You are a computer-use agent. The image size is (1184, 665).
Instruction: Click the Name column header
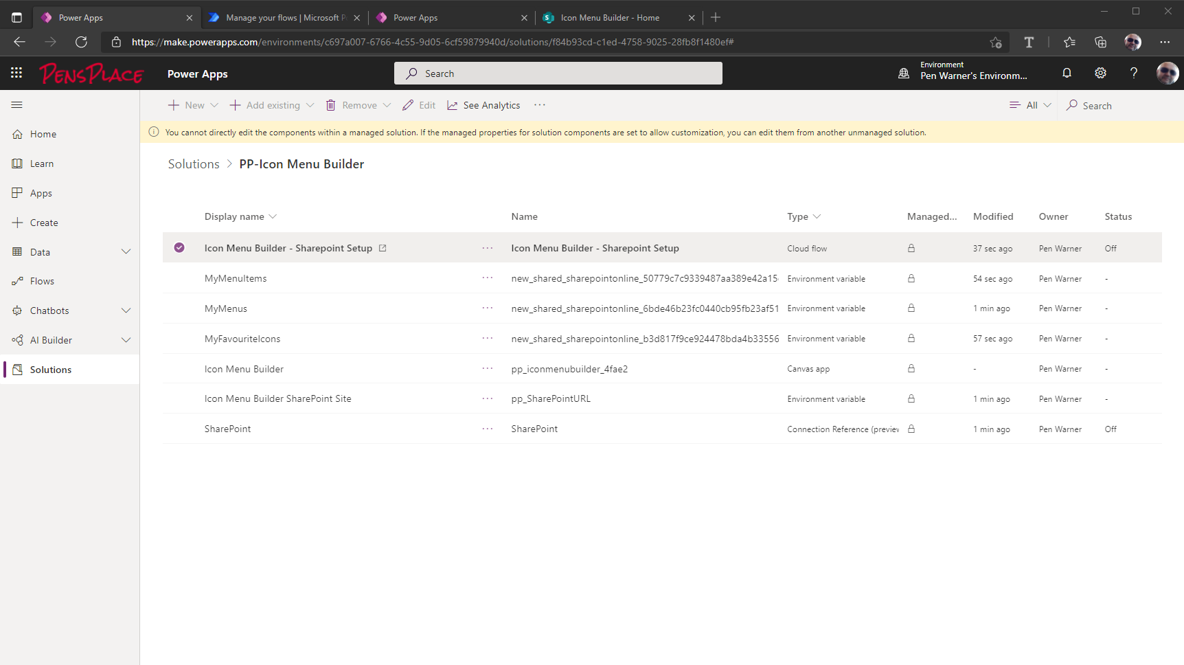(x=524, y=216)
